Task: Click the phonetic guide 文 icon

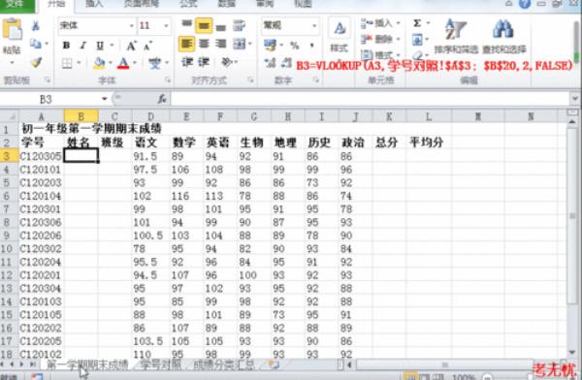Action: pos(155,63)
